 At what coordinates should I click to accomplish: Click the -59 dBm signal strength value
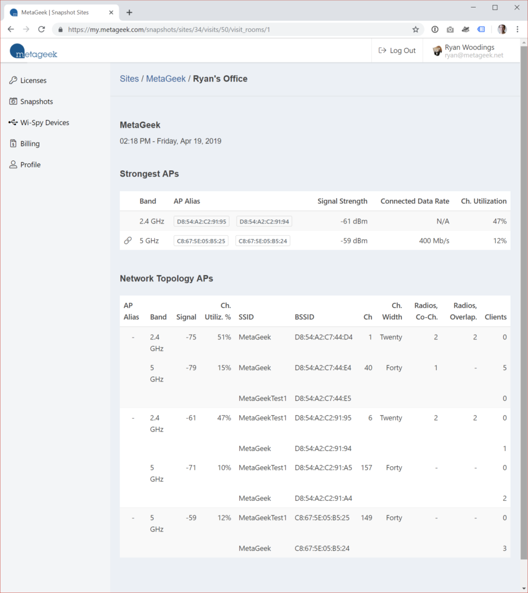[x=354, y=240]
